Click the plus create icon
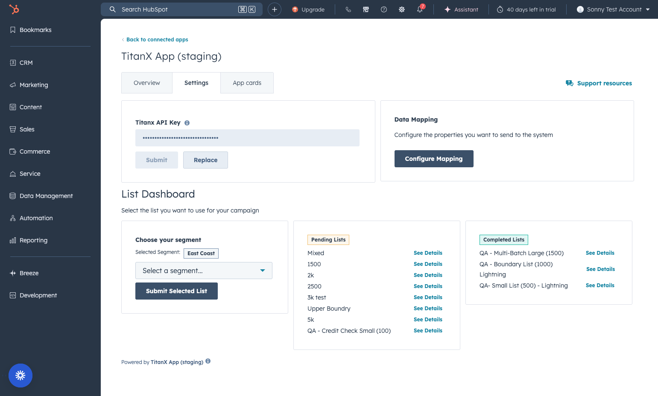This screenshot has width=658, height=396. (x=275, y=9)
